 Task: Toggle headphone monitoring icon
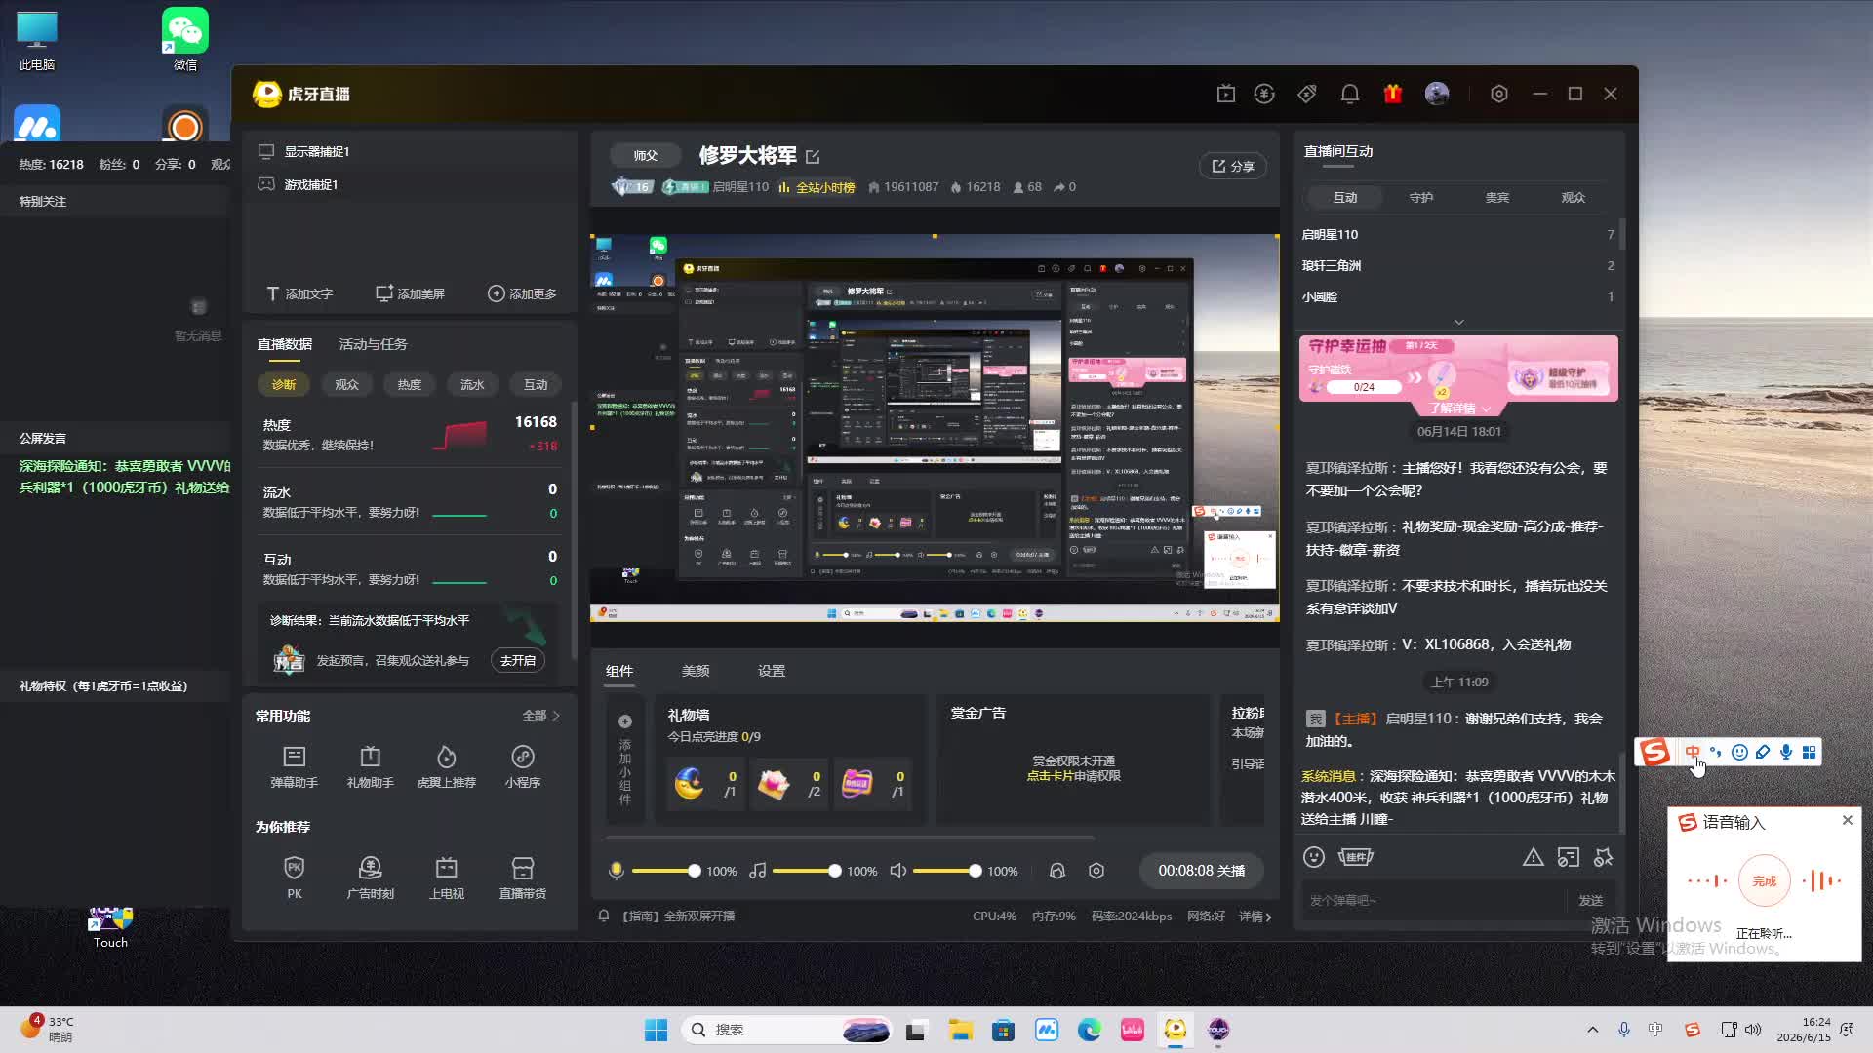1056,871
